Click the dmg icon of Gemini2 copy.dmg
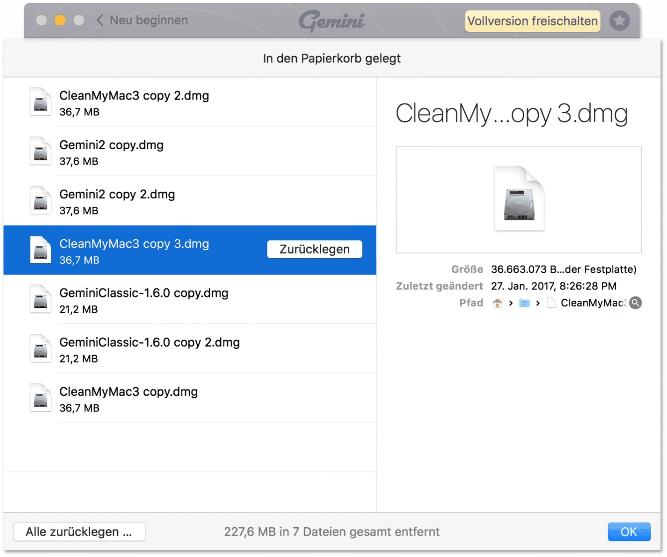Screen dimensions: 667x557 (40, 151)
